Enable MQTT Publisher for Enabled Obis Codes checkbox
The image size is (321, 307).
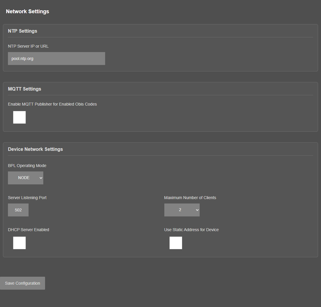(x=19, y=117)
